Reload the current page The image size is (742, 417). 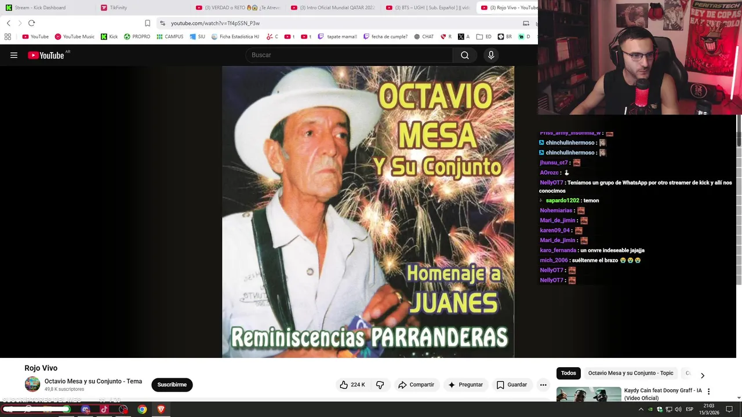[x=31, y=23]
